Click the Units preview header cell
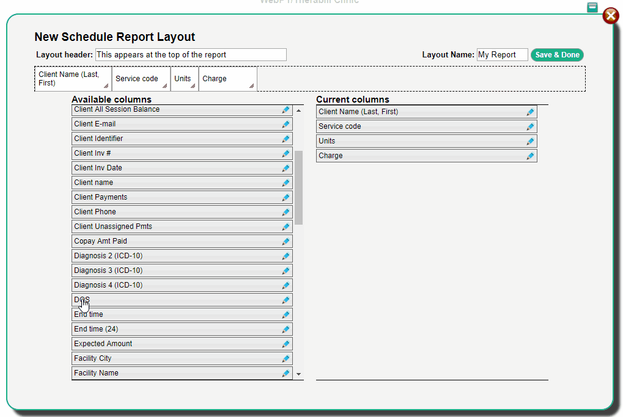This screenshot has height=417, width=623. pyautogui.click(x=185, y=79)
